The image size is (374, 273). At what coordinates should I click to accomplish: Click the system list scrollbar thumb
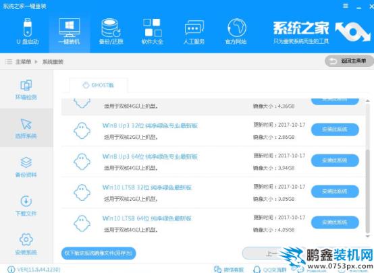pyautogui.click(x=368, y=191)
